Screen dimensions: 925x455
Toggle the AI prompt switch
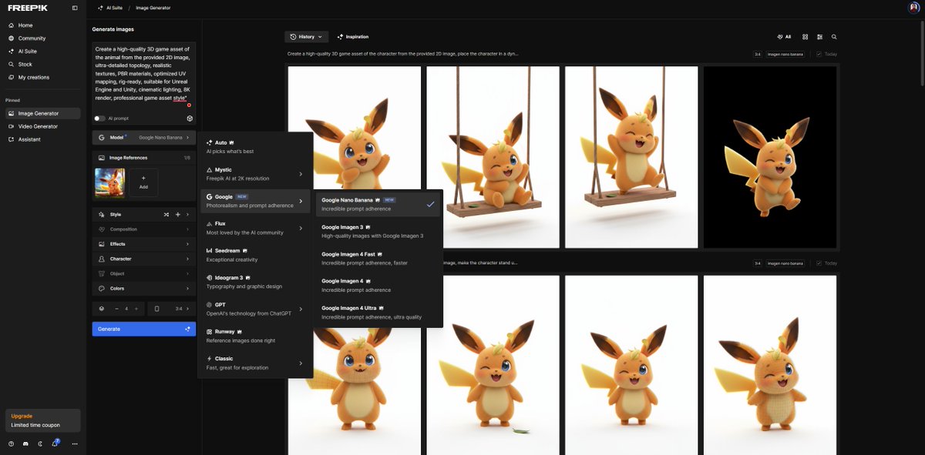click(x=99, y=119)
